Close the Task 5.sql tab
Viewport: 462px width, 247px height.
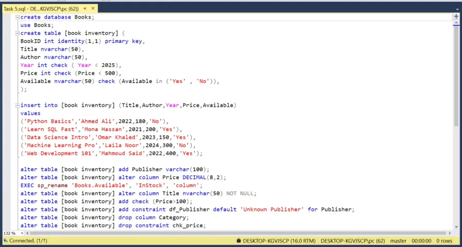click(x=92, y=9)
